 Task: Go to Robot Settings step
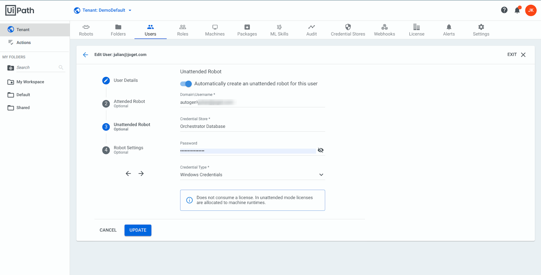(123, 150)
